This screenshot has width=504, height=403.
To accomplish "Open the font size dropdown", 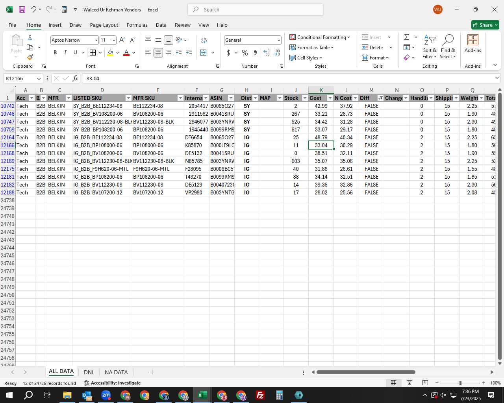I will point(114,40).
